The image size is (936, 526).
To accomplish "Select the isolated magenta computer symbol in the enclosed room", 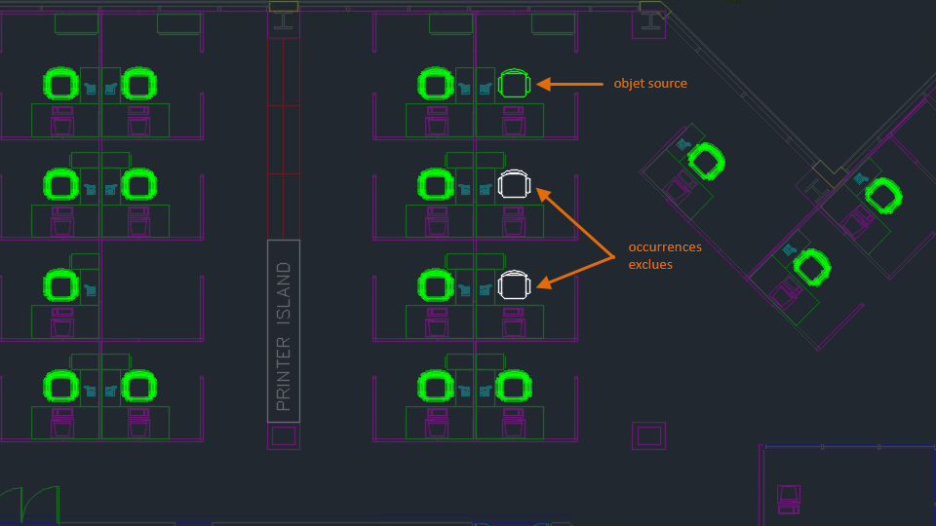I will (x=789, y=500).
